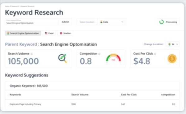
Task: Click the flag on Search Engine Optomisation tab
Action: 8,33
